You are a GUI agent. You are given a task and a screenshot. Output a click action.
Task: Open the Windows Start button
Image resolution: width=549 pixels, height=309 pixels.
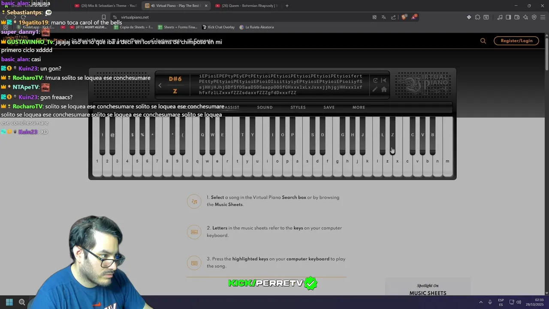click(x=9, y=302)
